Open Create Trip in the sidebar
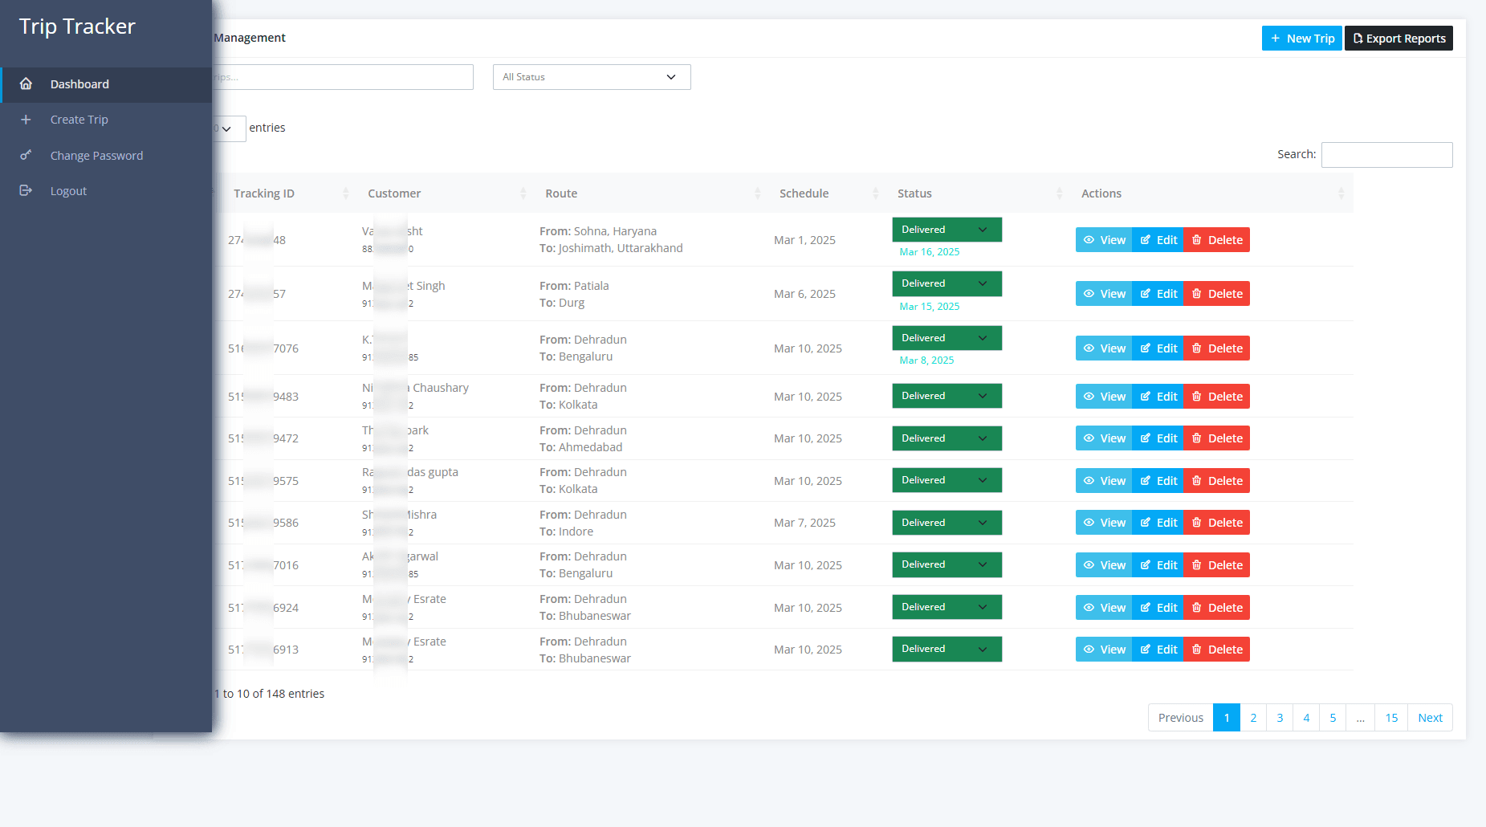The image size is (1486, 827). (79, 120)
